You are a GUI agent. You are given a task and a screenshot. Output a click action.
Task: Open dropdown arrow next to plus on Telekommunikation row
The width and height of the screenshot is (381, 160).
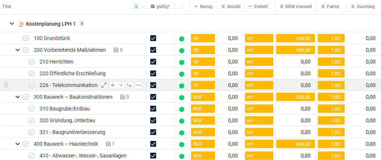[121, 85]
